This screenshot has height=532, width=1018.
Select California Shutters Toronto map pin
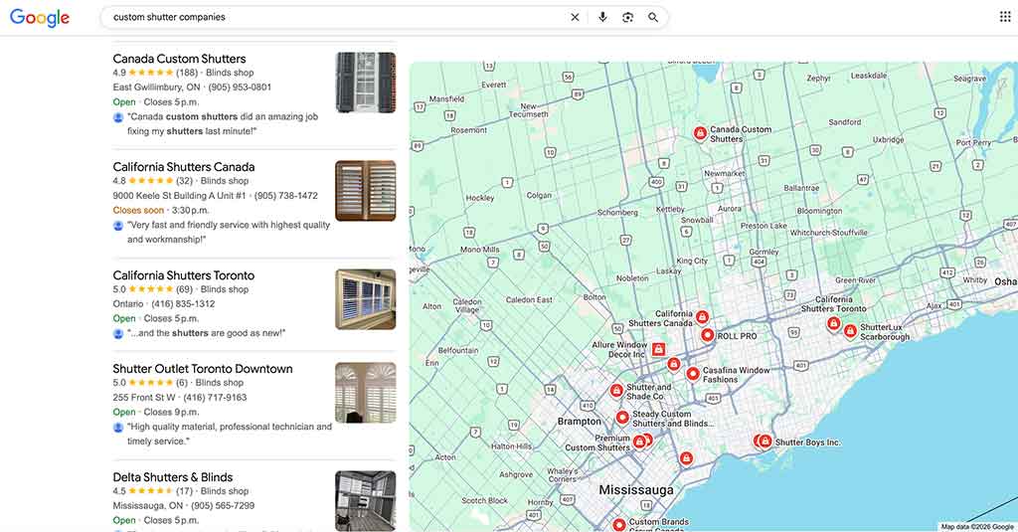pyautogui.click(x=834, y=323)
